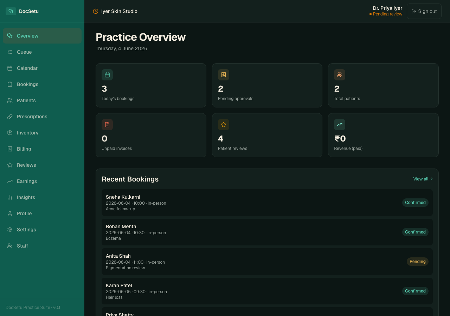
Task: Click the Insights bar chart icon
Action: pos(10,197)
